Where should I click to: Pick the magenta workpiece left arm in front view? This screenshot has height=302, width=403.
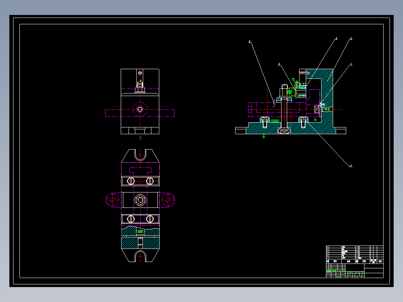[113, 113]
